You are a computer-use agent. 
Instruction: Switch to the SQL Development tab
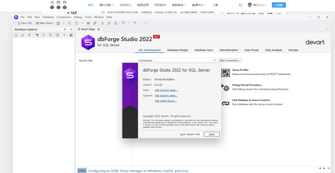tap(149, 50)
